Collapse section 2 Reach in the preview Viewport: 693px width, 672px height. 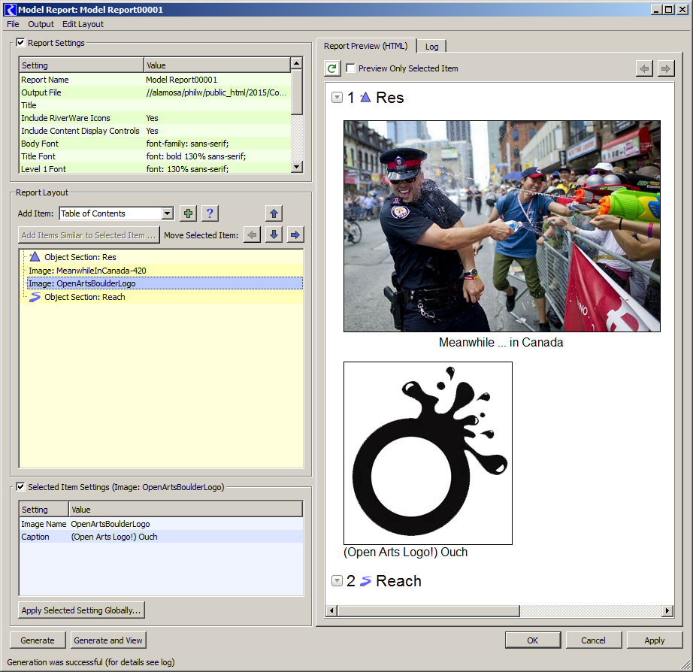(x=337, y=581)
